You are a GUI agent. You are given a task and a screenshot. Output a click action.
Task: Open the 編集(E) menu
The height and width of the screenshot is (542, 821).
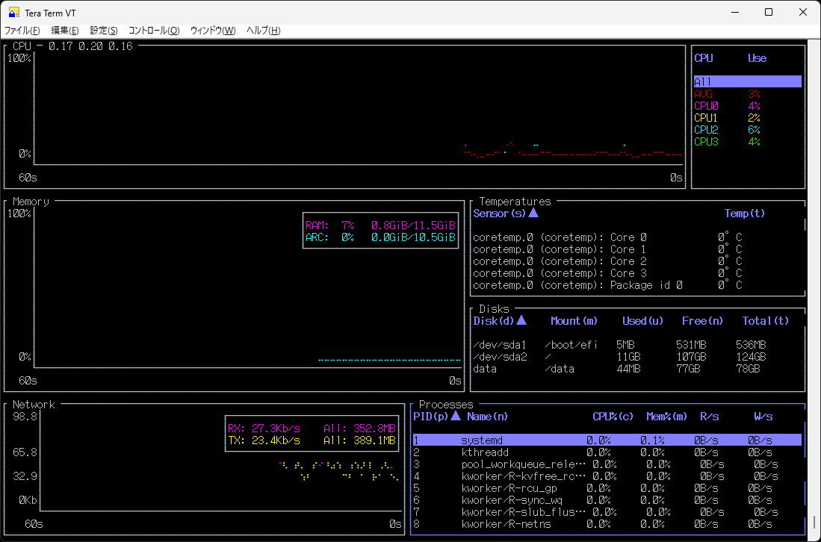[x=65, y=31]
